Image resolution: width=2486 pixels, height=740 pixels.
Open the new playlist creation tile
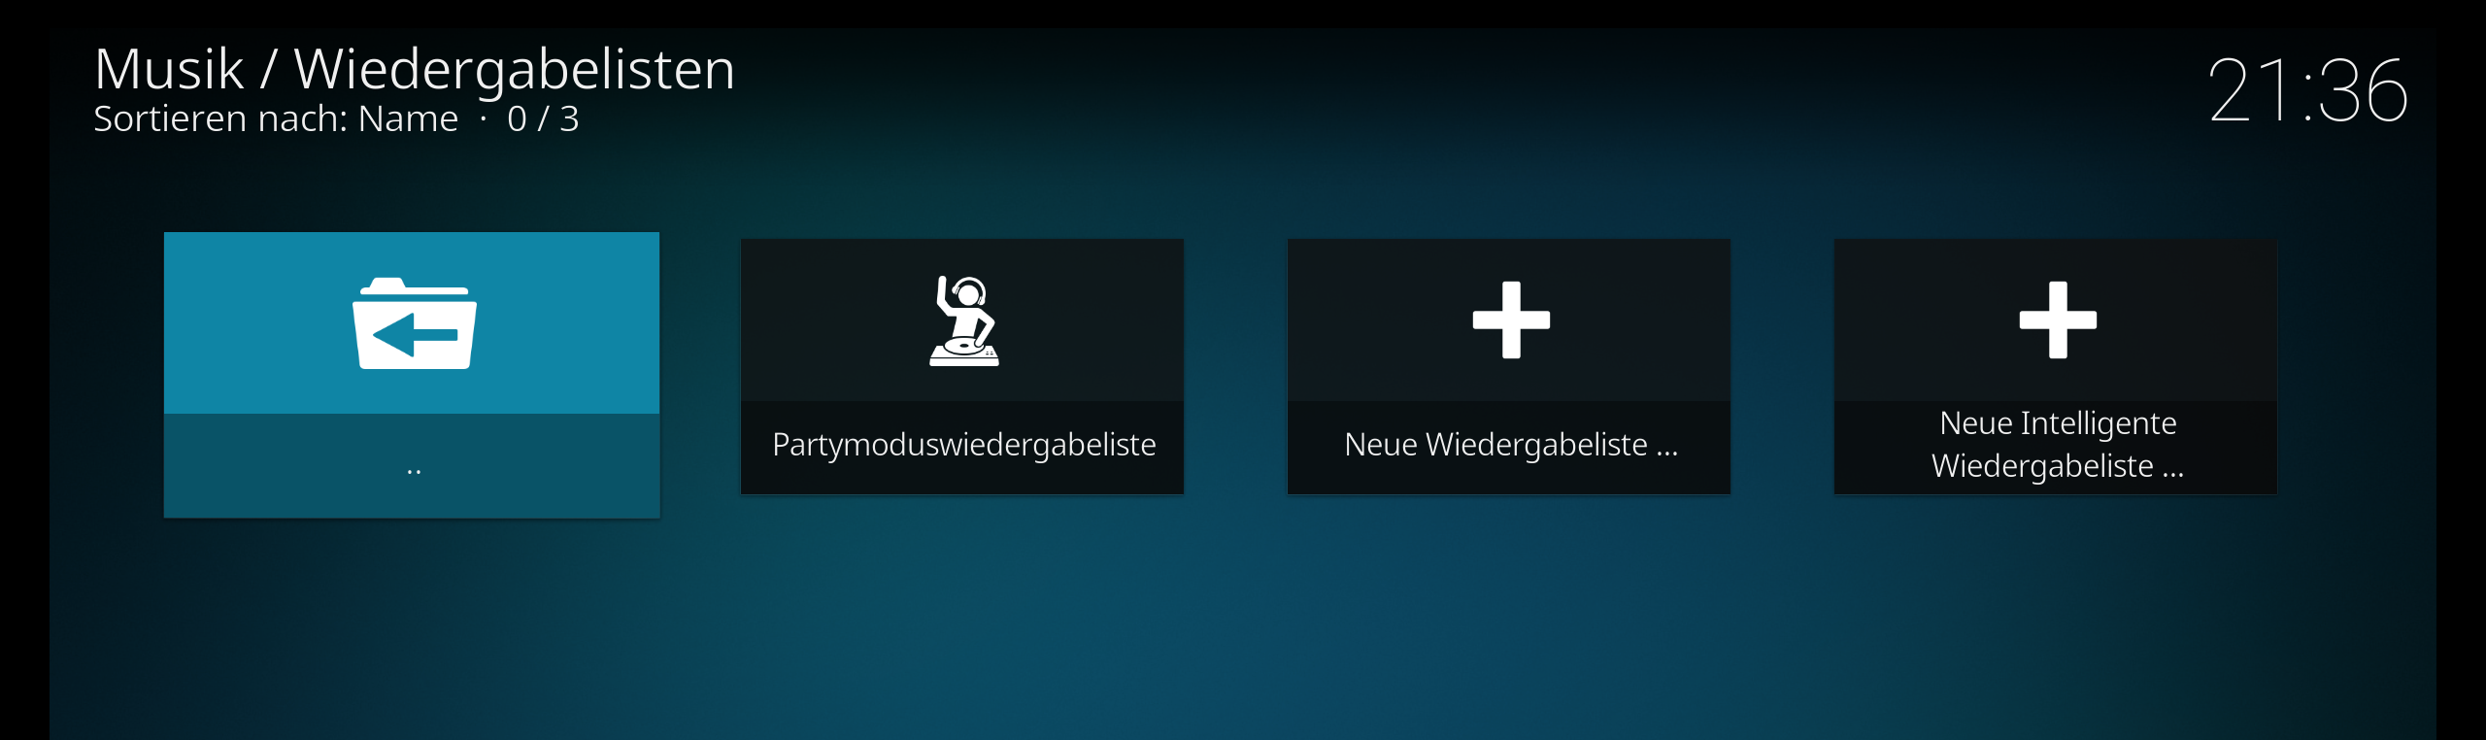point(1509,367)
